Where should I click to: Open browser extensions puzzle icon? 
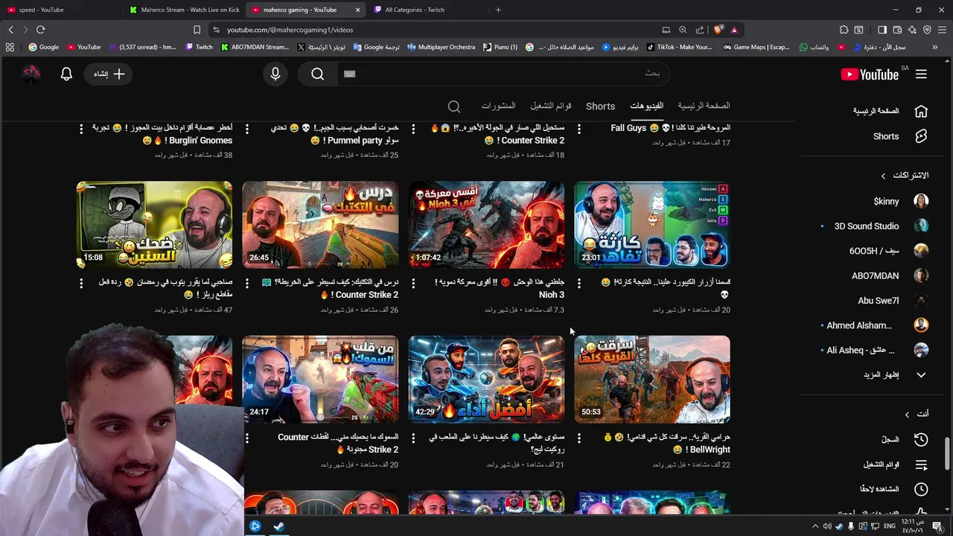pos(844,30)
